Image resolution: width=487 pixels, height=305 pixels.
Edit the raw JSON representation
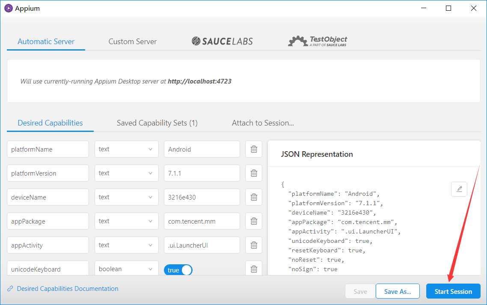[x=459, y=189]
